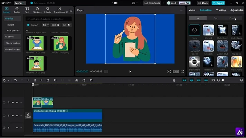Click the mirror flip icon
Screen dimensions: 246x138
[77, 80]
